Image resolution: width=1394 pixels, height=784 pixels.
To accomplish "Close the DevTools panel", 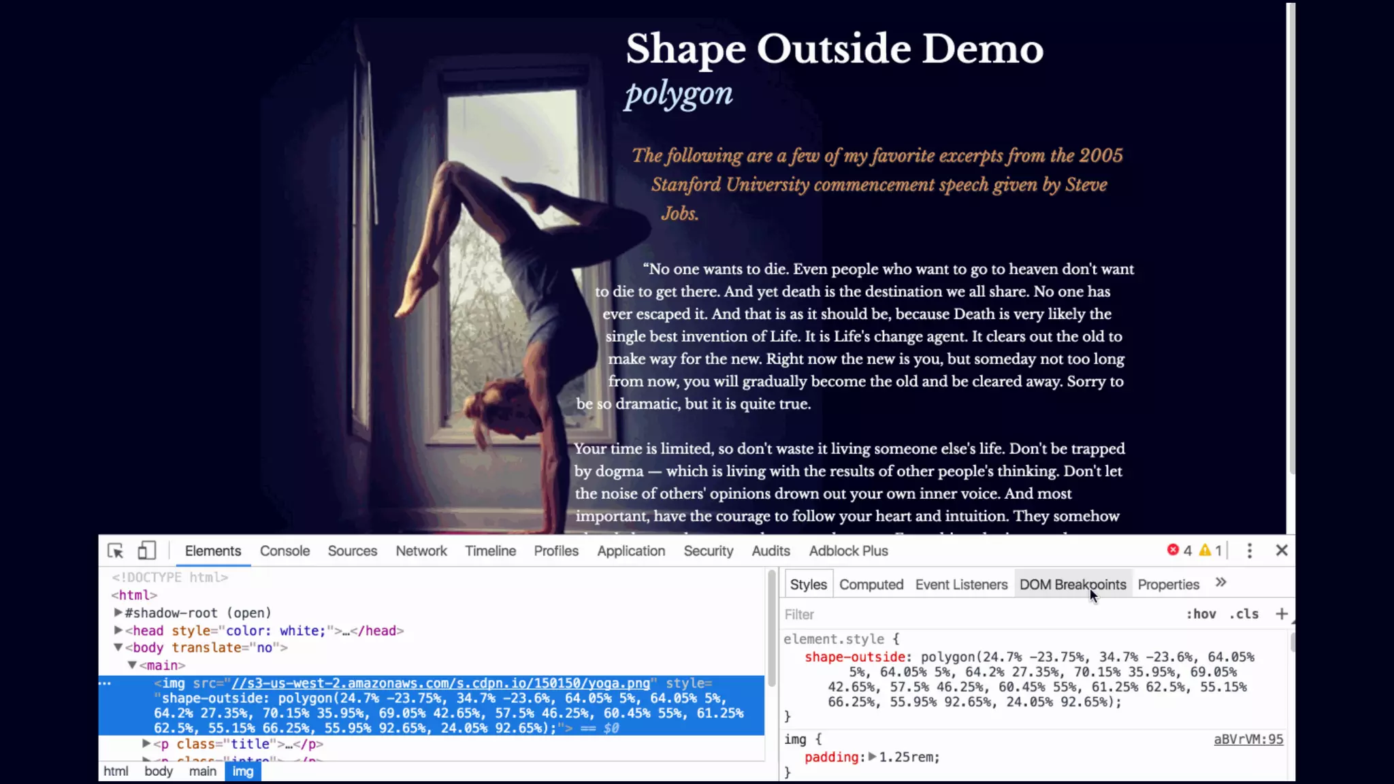I will click(1282, 550).
